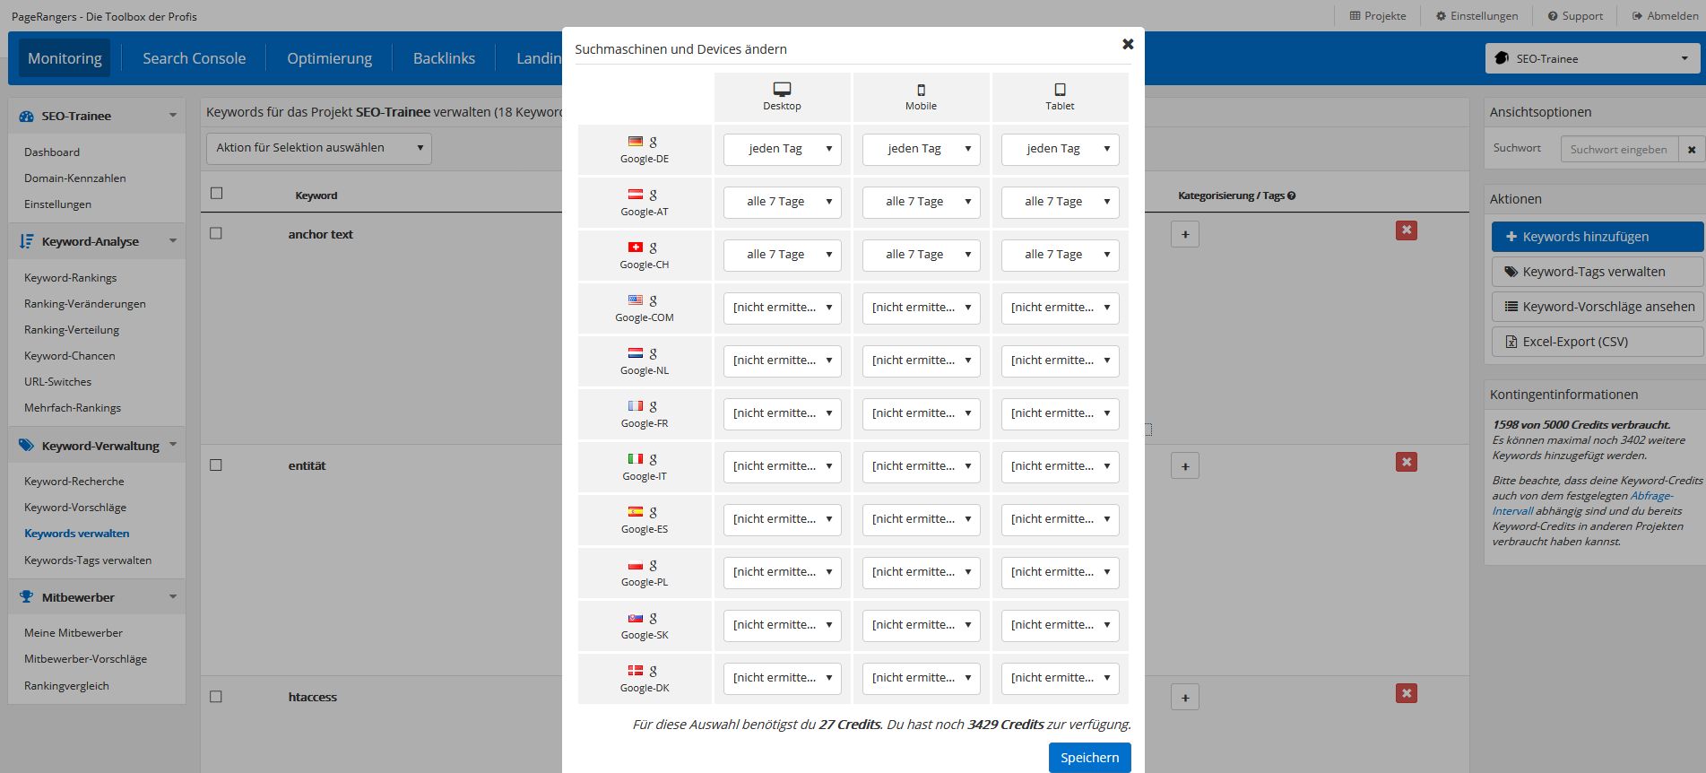Open Google-FR Tablet interval dropdown
This screenshot has width=1706, height=773.
[x=1060, y=413]
